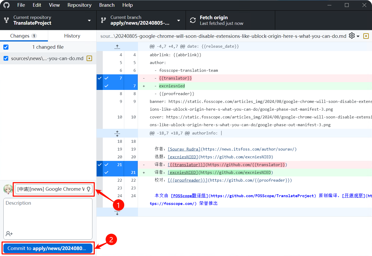Click the 'banner:' URL line
Image resolution: width=372 pixels, height=256 pixels.
[261, 105]
